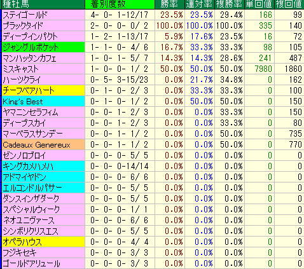The height and width of the screenshot is (269, 304).
Task: Select the ディープスカイ sire name
Action: coord(24,123)
